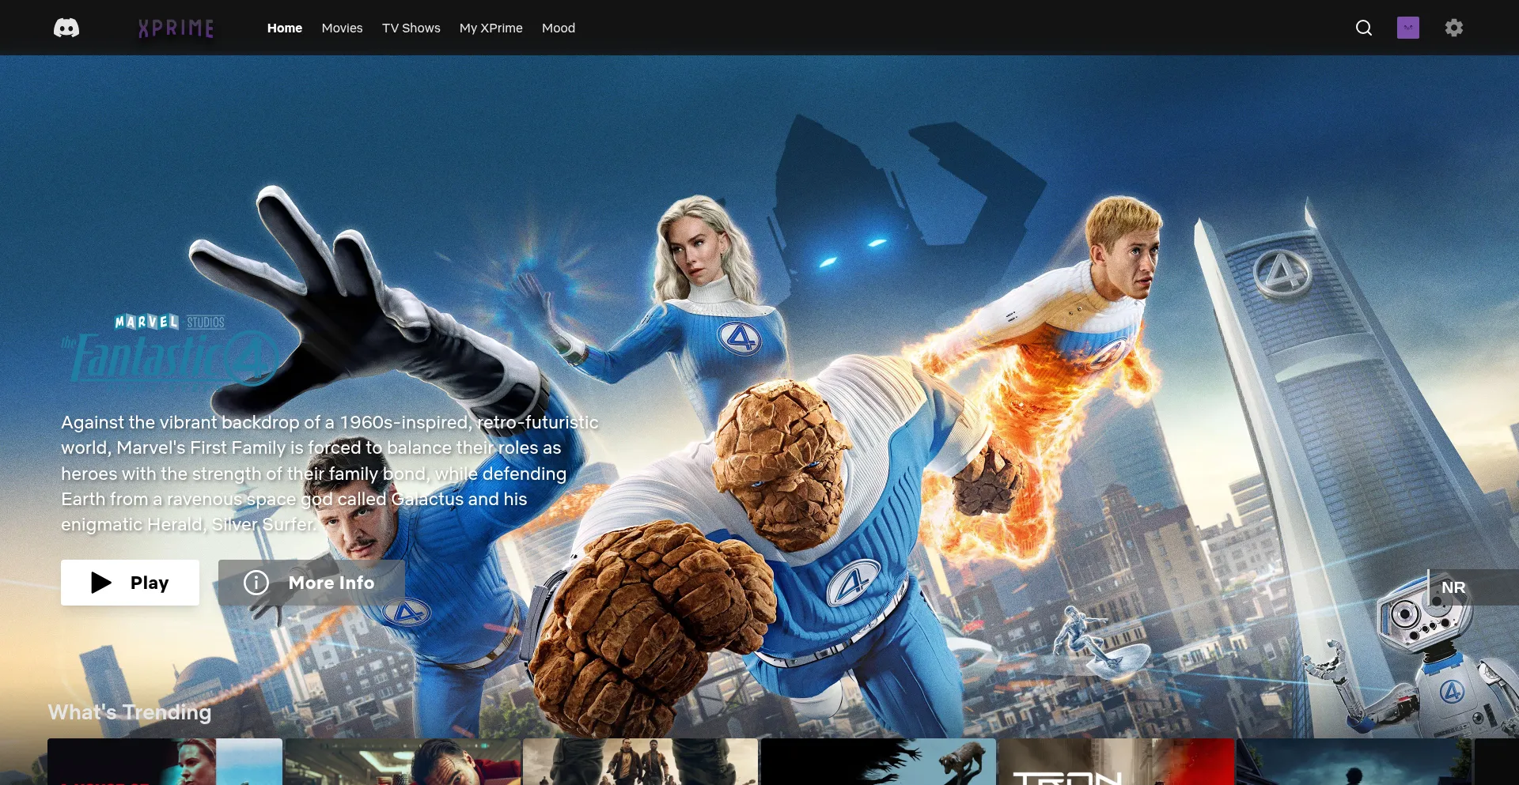This screenshot has width=1519, height=785.
Task: Open the TRON trending thumbnail
Action: pyautogui.click(x=1116, y=762)
